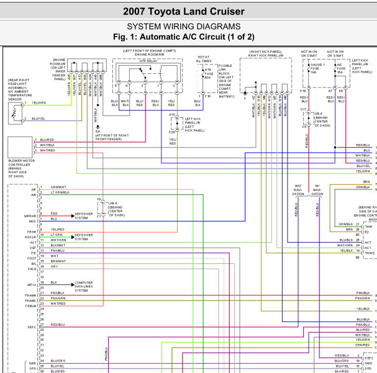
Task: Select the "PNK/GRN" label at pin 22
Action: 58,298
